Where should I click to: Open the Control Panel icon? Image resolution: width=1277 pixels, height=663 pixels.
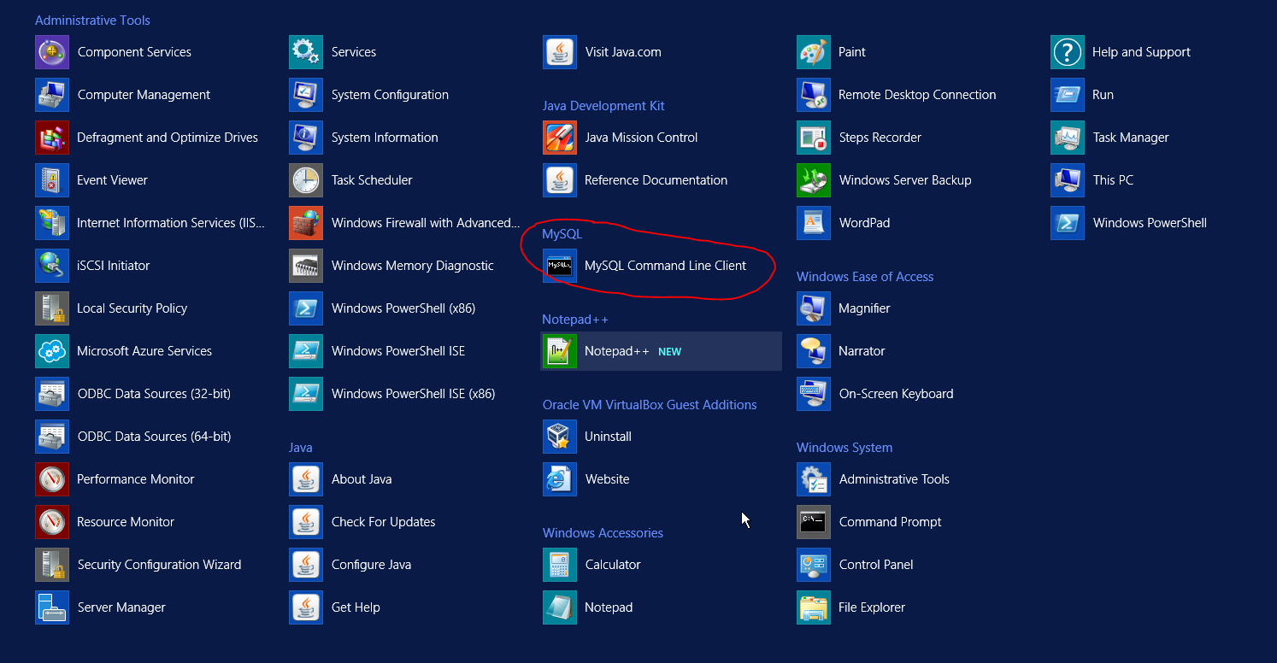pyautogui.click(x=814, y=565)
